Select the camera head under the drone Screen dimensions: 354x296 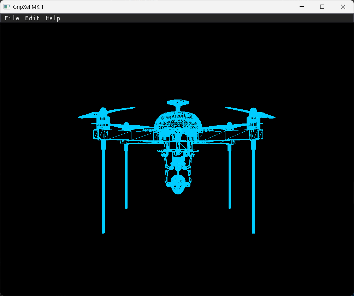click(x=178, y=184)
